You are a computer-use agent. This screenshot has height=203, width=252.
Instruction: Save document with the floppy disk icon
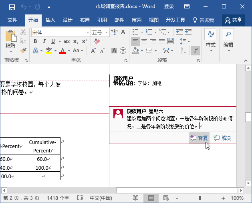tap(12, 7)
